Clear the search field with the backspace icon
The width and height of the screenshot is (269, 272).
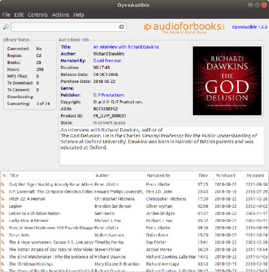pos(121,27)
